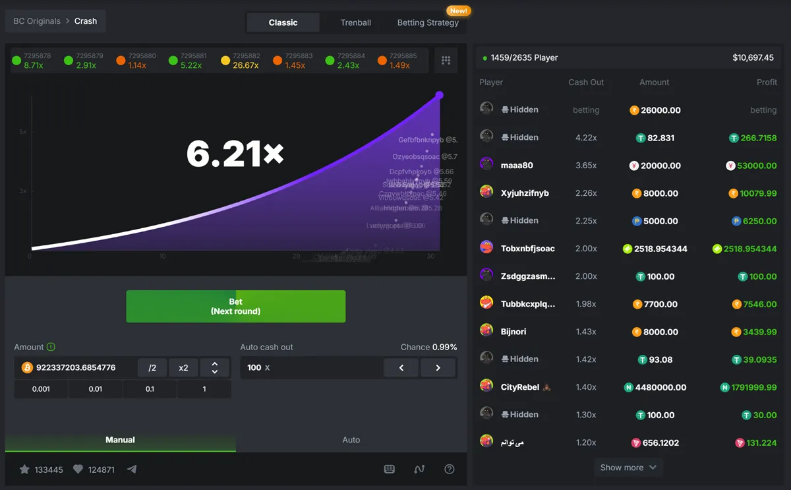Open the Trenball tab
This screenshot has width=791, height=490.
click(355, 22)
